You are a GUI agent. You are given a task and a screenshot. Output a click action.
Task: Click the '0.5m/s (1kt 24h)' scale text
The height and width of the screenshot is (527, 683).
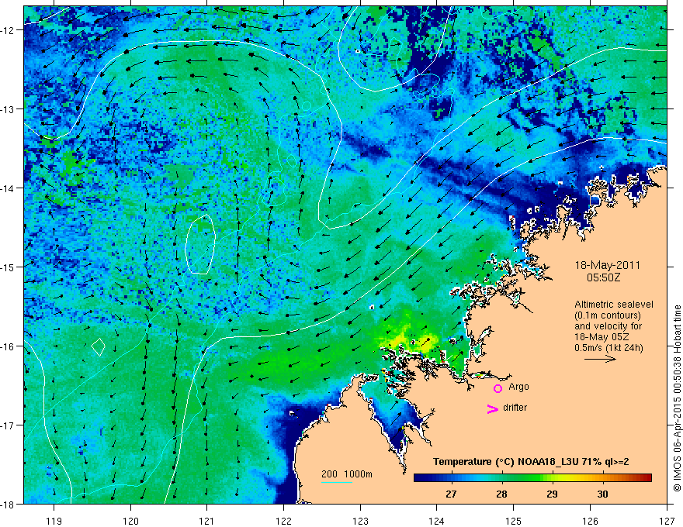tap(608, 348)
